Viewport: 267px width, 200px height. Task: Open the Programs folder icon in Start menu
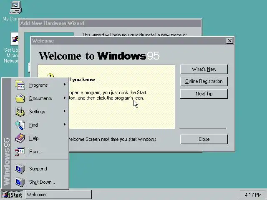(20, 85)
